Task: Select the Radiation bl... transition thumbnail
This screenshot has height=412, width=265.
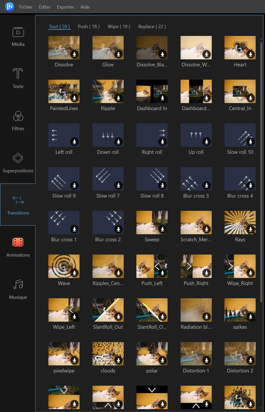Action: coord(196,310)
